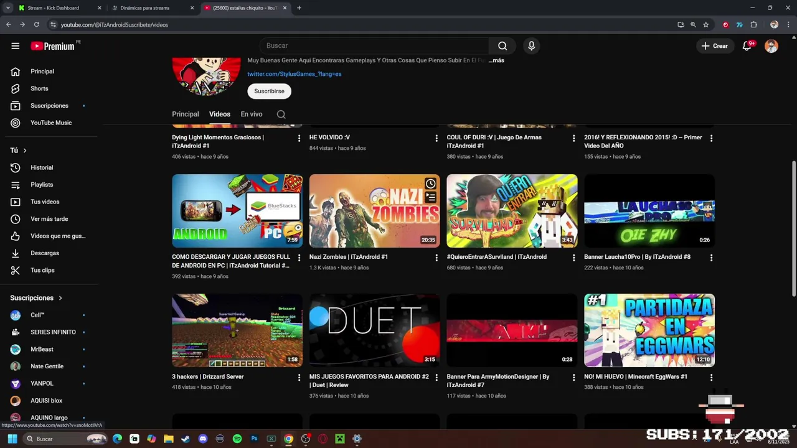Open Photoshop from the taskbar

pos(254,439)
